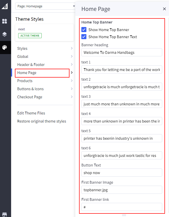The image size is (169, 217).
Task: Open Header & Footer settings
Action: pyautogui.click(x=45, y=65)
